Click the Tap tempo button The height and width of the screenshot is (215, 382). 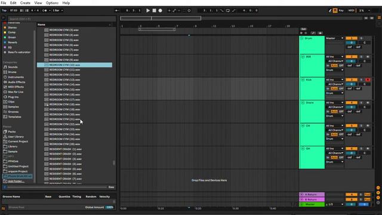[x=4, y=11]
